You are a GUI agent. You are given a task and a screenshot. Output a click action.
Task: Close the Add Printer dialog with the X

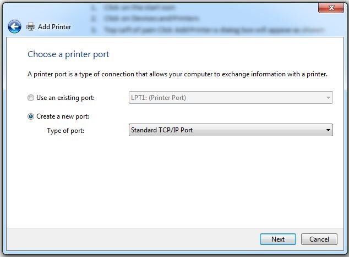click(x=331, y=8)
